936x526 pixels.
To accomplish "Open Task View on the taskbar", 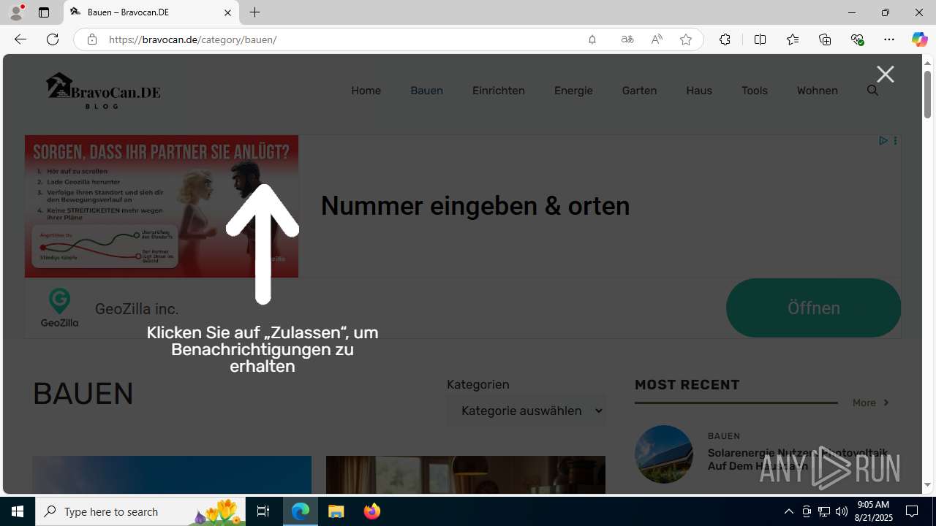I will tap(263, 511).
